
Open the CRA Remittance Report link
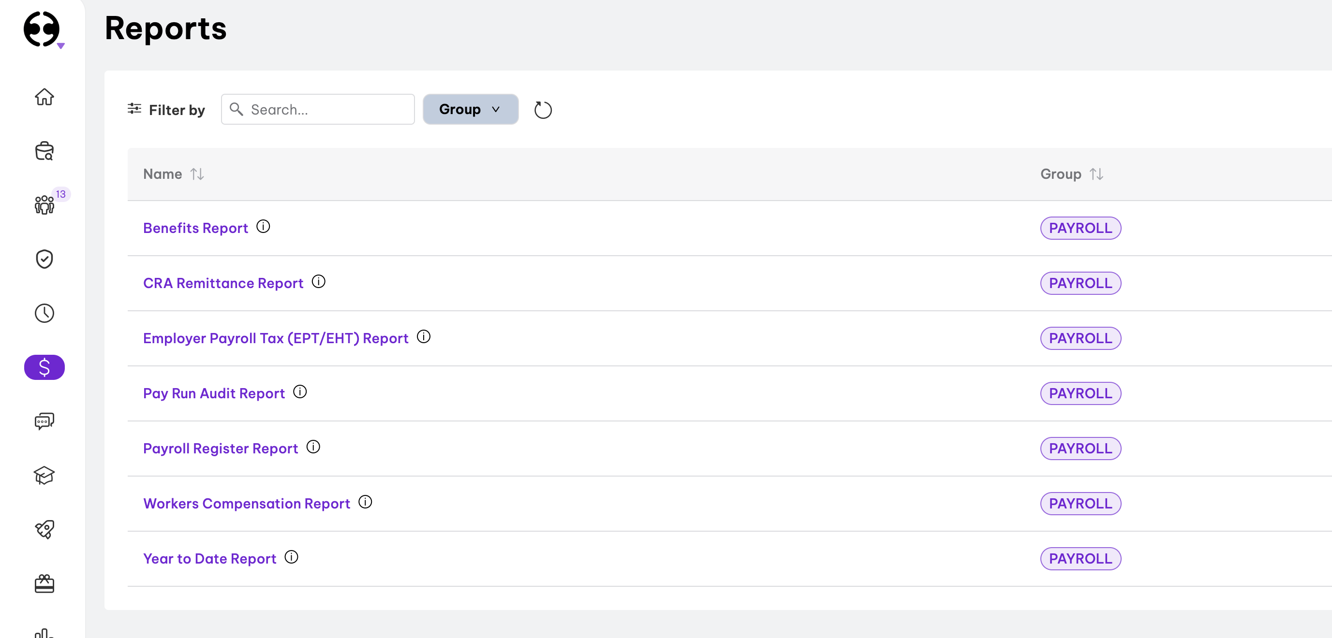[223, 283]
